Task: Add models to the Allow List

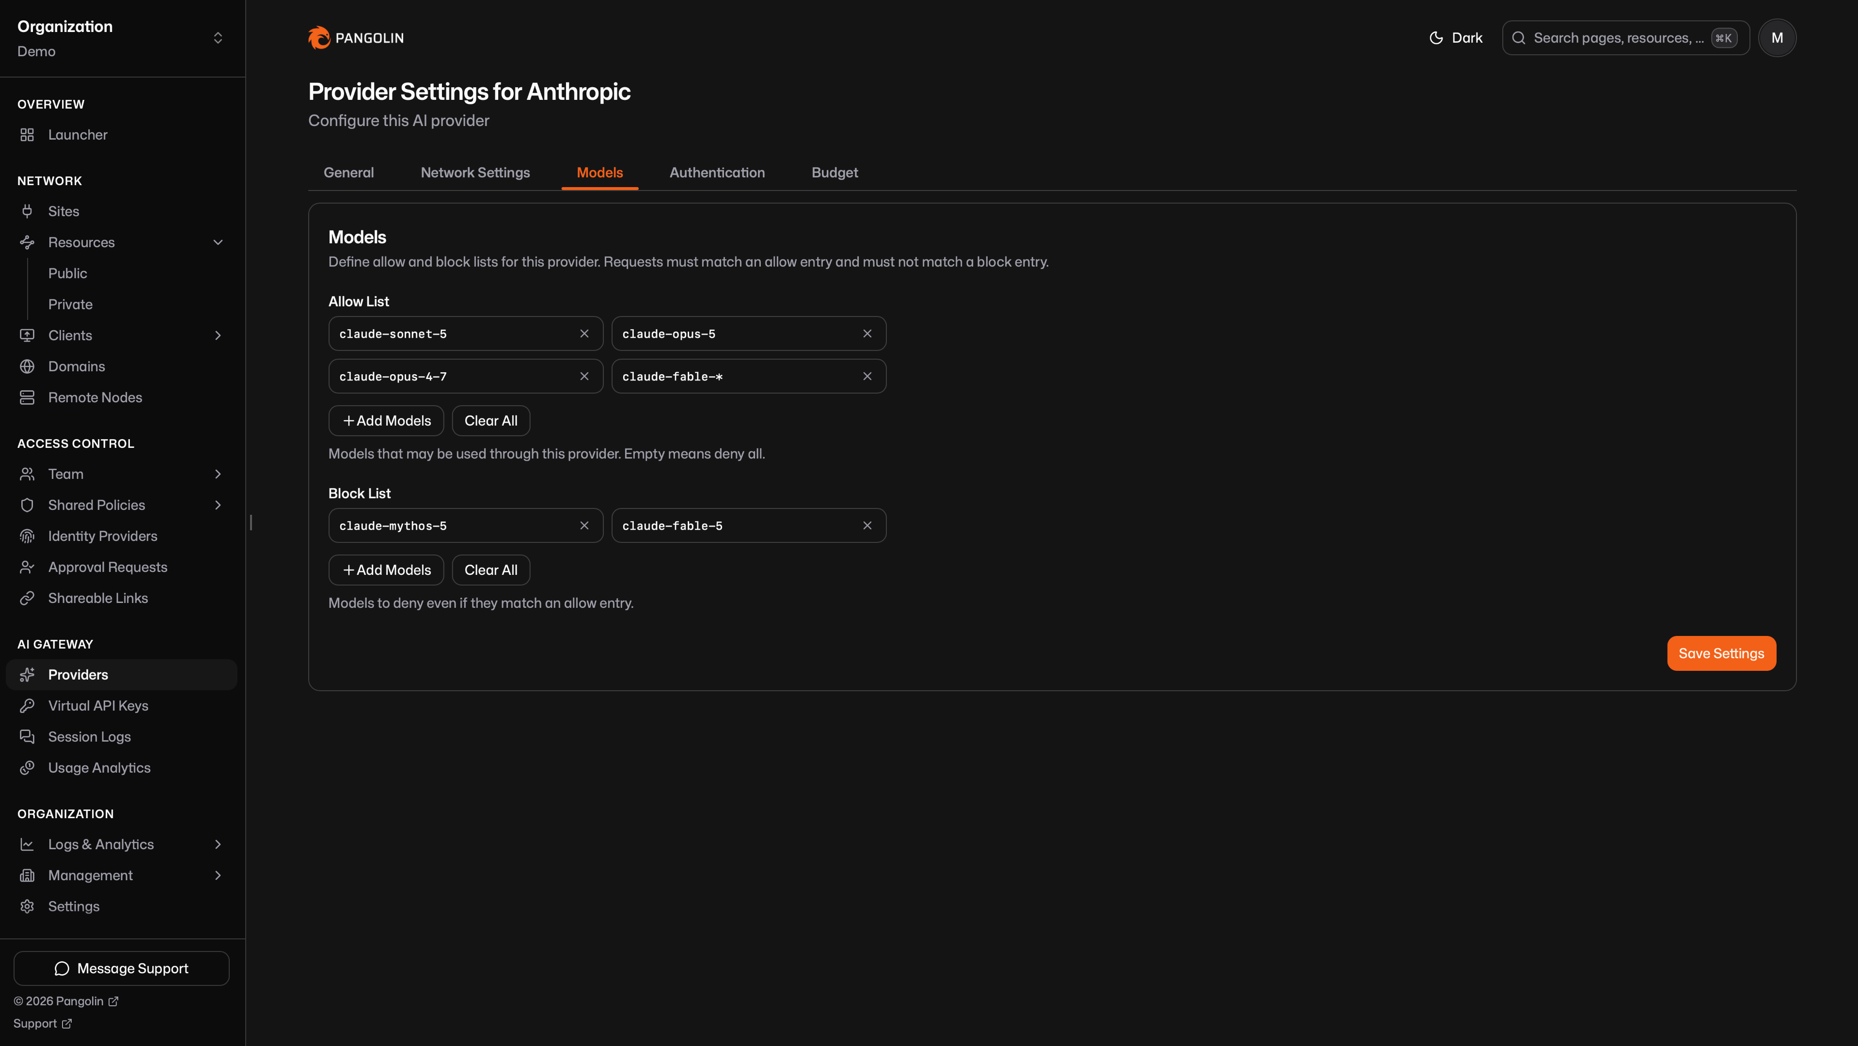Action: 386,421
